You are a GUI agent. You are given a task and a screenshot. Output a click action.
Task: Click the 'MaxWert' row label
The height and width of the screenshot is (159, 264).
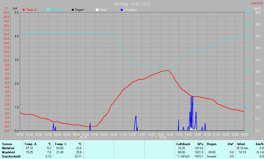tap(9, 152)
